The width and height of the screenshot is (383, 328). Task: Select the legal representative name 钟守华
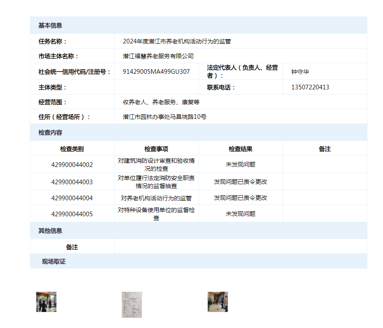coord(300,72)
